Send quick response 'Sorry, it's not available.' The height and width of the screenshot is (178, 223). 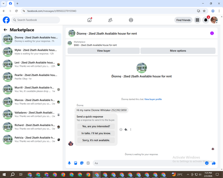(96, 140)
